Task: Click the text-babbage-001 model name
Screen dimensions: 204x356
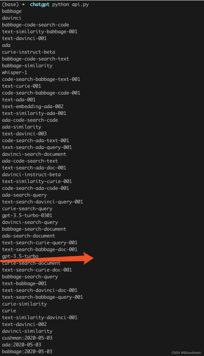Action: point(24,283)
